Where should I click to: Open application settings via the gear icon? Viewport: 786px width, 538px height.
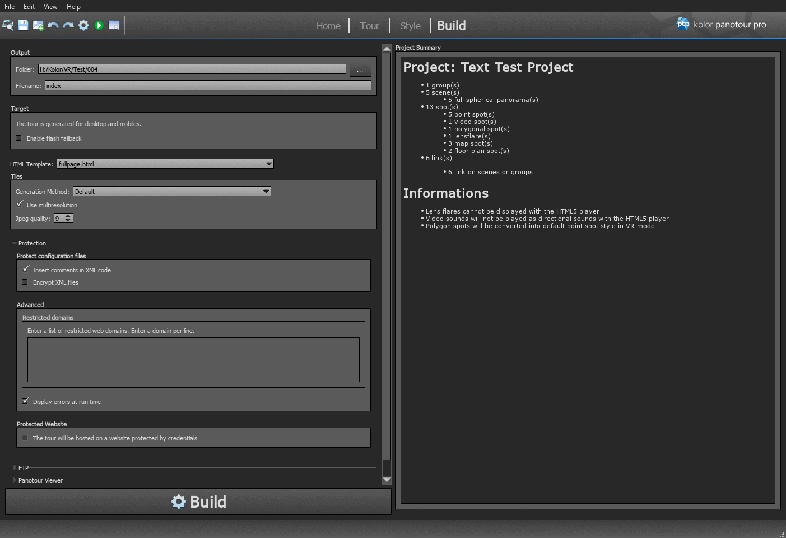coord(83,25)
